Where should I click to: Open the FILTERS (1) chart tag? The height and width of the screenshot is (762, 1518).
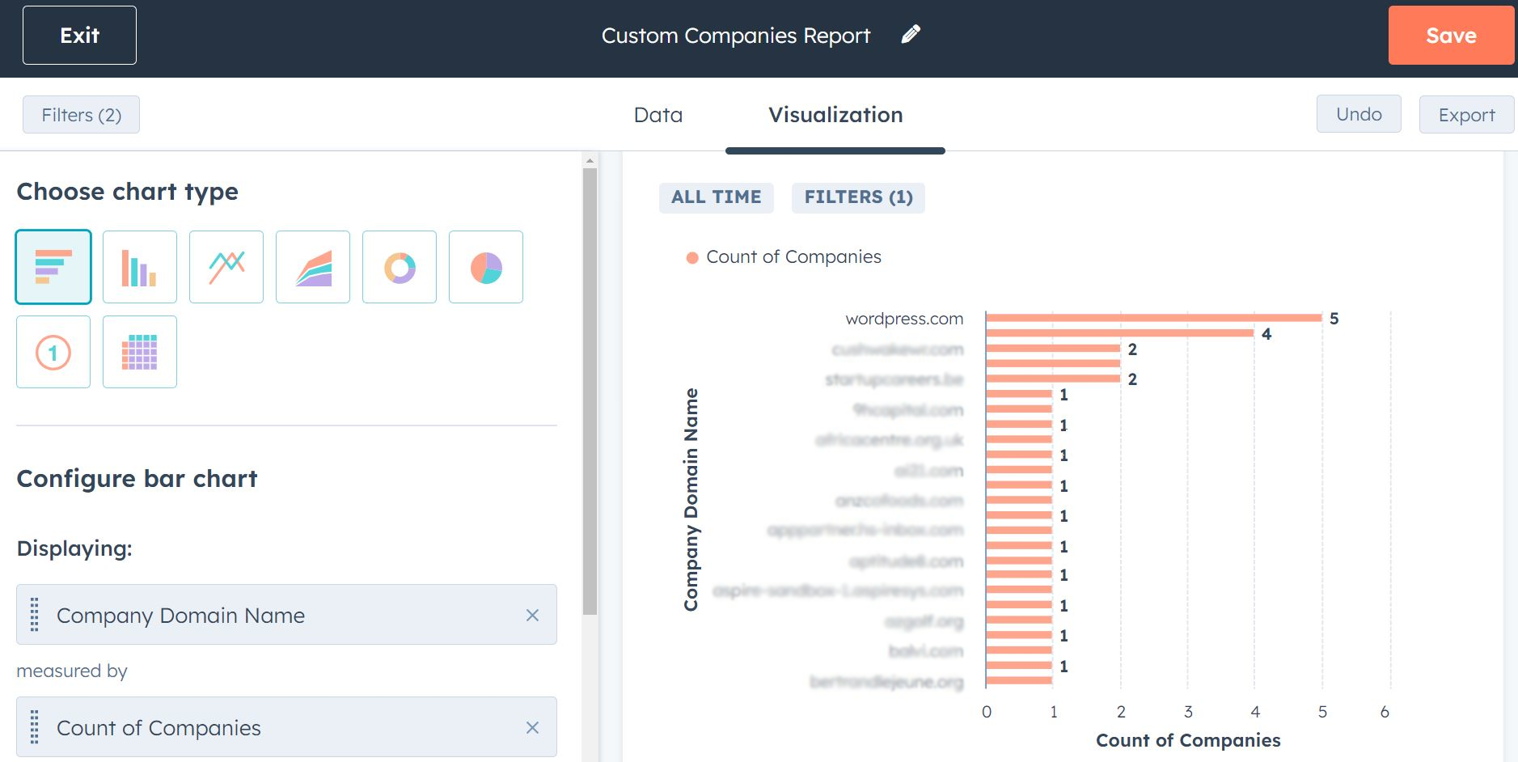[858, 197]
